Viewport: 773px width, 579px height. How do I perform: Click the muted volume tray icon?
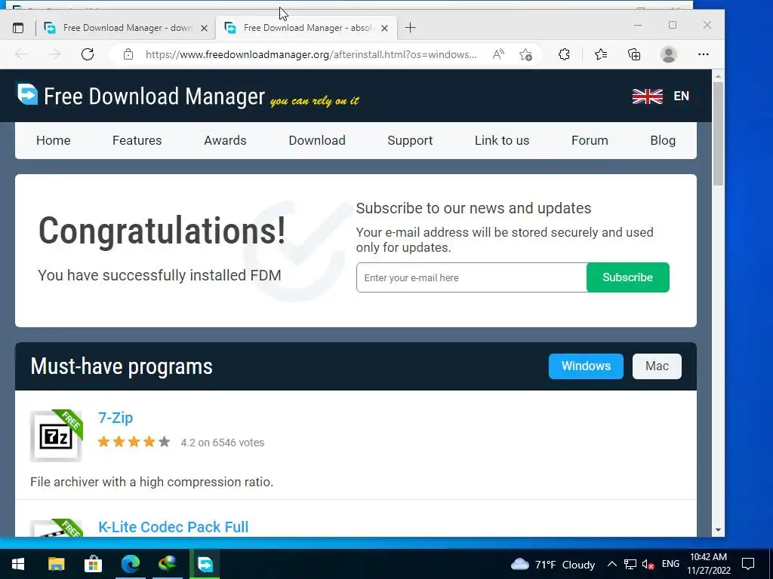coord(648,565)
